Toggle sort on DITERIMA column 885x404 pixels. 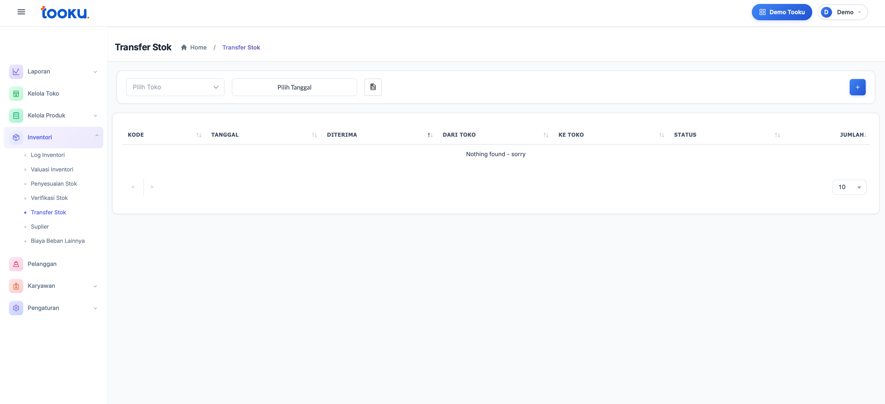pyautogui.click(x=430, y=135)
